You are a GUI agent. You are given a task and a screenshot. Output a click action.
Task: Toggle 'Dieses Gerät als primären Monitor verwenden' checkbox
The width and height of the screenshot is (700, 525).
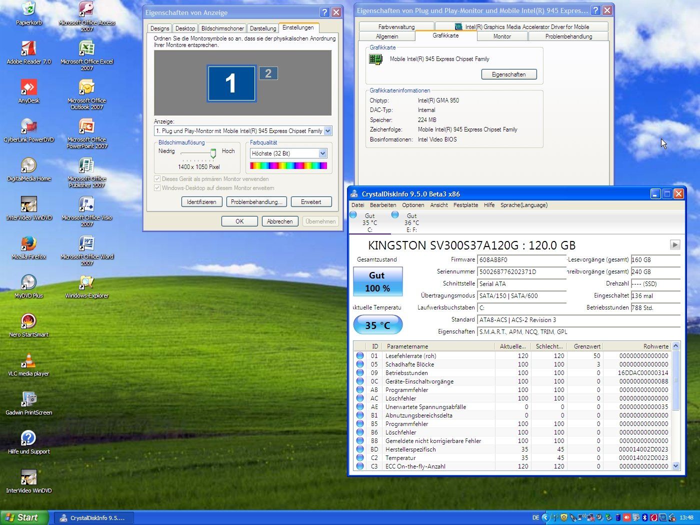click(157, 179)
